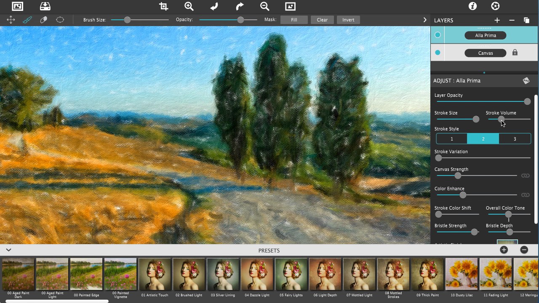Image resolution: width=539 pixels, height=303 pixels.
Task: Toggle the Canvas Strength link icon
Action: point(525,175)
